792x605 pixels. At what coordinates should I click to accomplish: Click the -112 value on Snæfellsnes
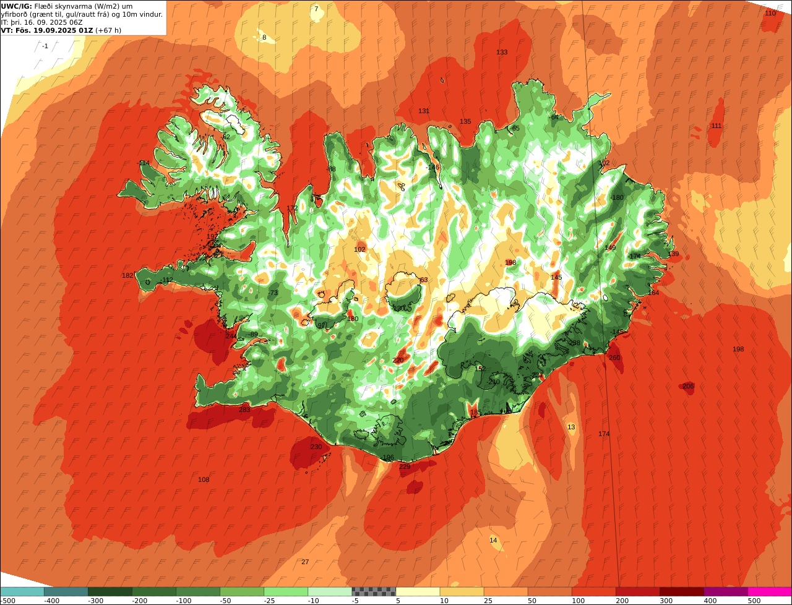tap(166, 280)
